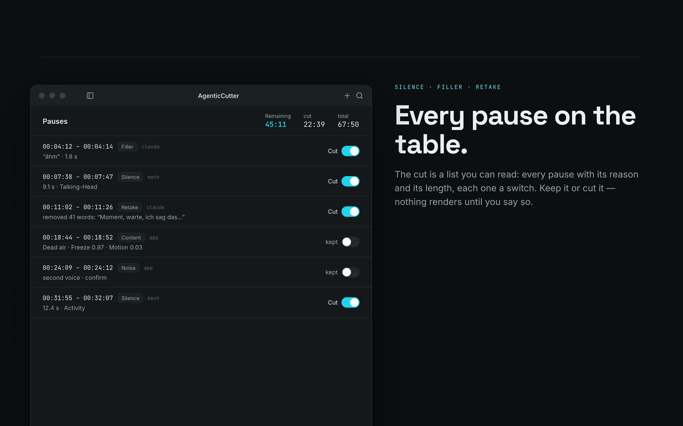Turn off Cut for the 00:04:12 Filler pause
This screenshot has height=426, width=683.
coord(350,151)
